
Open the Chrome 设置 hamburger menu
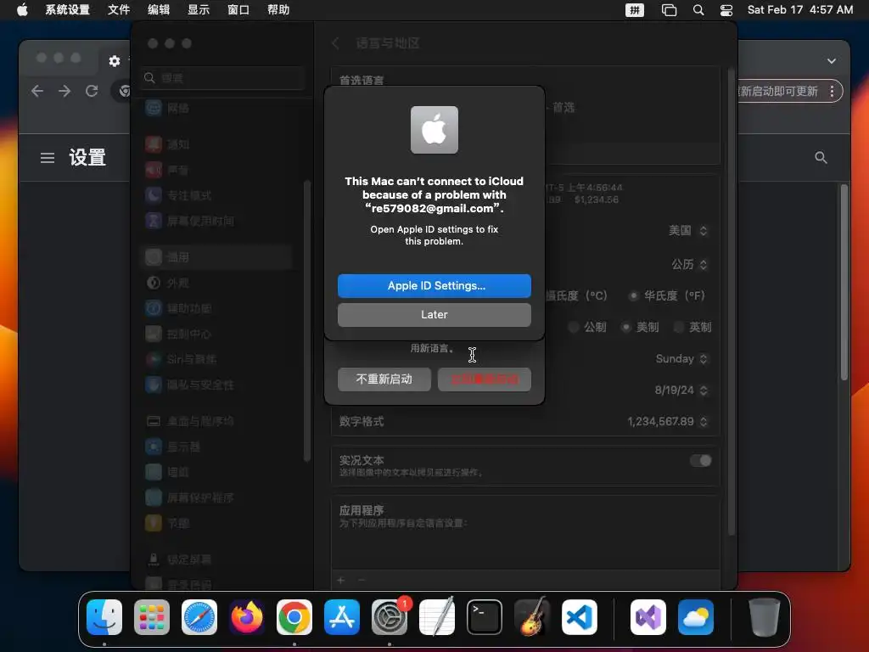[48, 158]
